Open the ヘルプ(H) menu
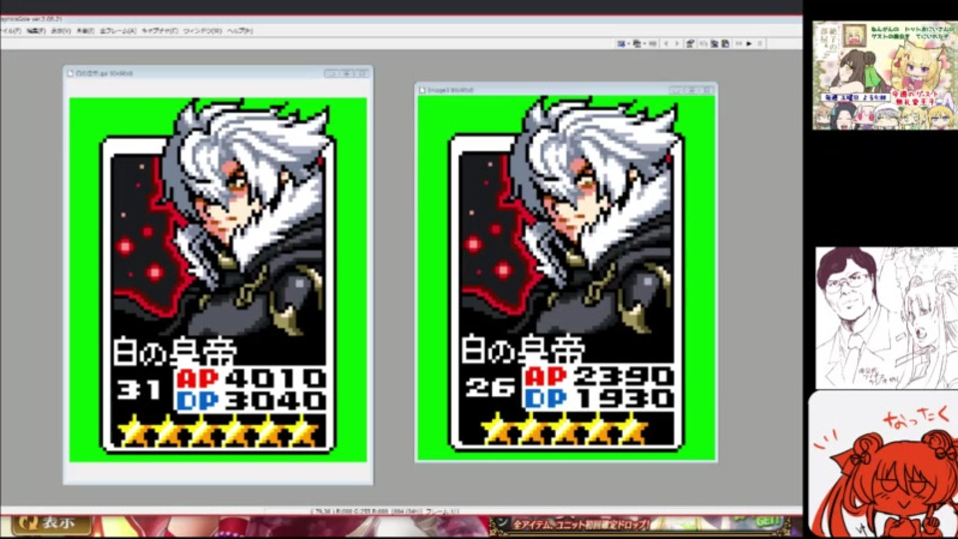 click(x=239, y=31)
